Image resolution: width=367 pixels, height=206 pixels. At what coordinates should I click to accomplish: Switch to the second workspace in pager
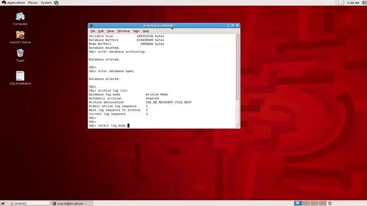[306, 203]
